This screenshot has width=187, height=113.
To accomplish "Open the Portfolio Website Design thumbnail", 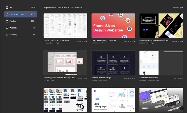I will click(113, 63).
